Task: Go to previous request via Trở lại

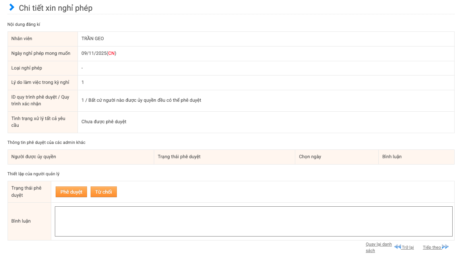Action: click(407, 247)
